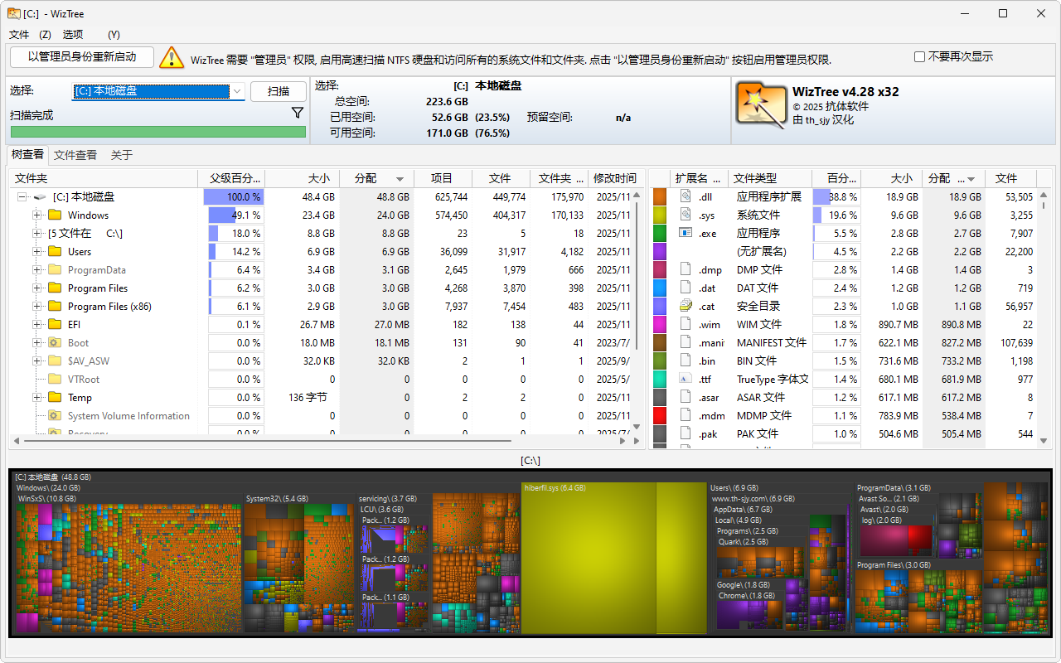
Task: Click the red swatch for .mdm
Action: (x=660, y=415)
